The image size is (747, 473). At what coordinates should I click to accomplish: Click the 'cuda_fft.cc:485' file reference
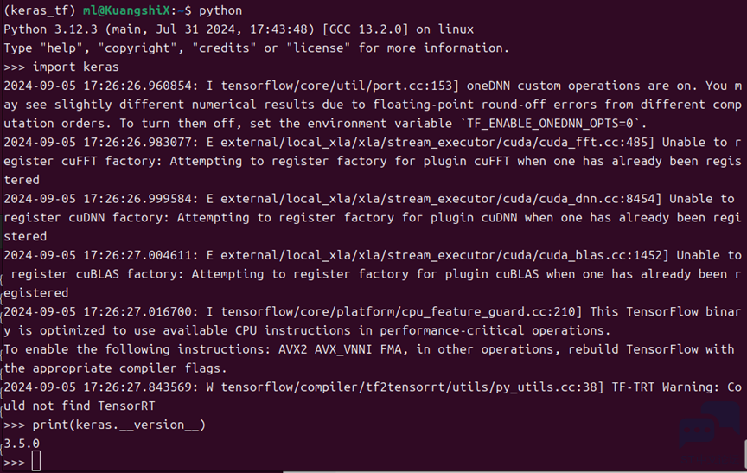click(593, 142)
